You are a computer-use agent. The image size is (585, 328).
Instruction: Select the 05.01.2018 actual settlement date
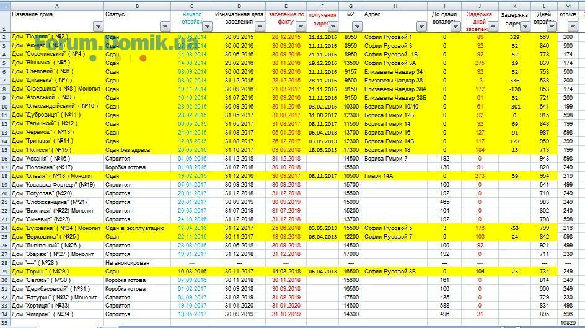(x=286, y=133)
